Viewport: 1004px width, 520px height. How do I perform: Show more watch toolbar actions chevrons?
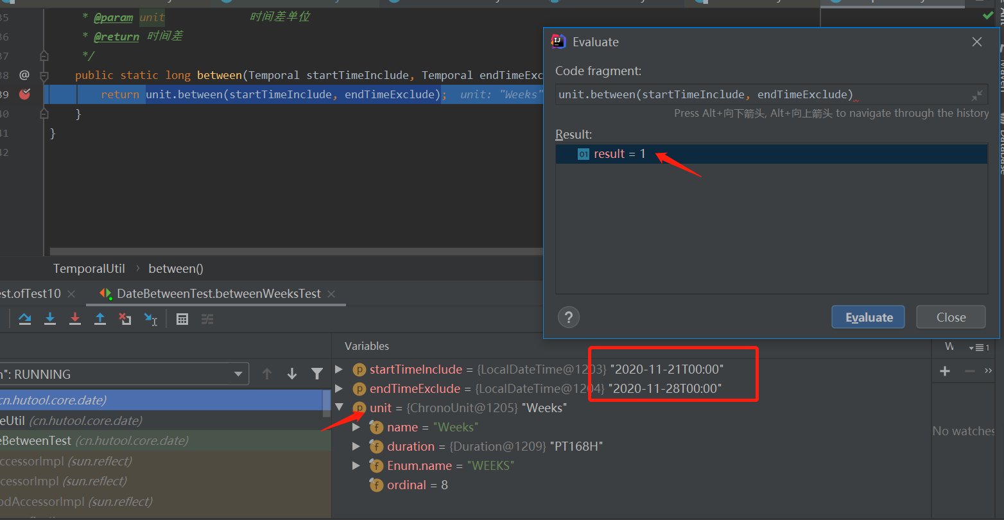[988, 370]
